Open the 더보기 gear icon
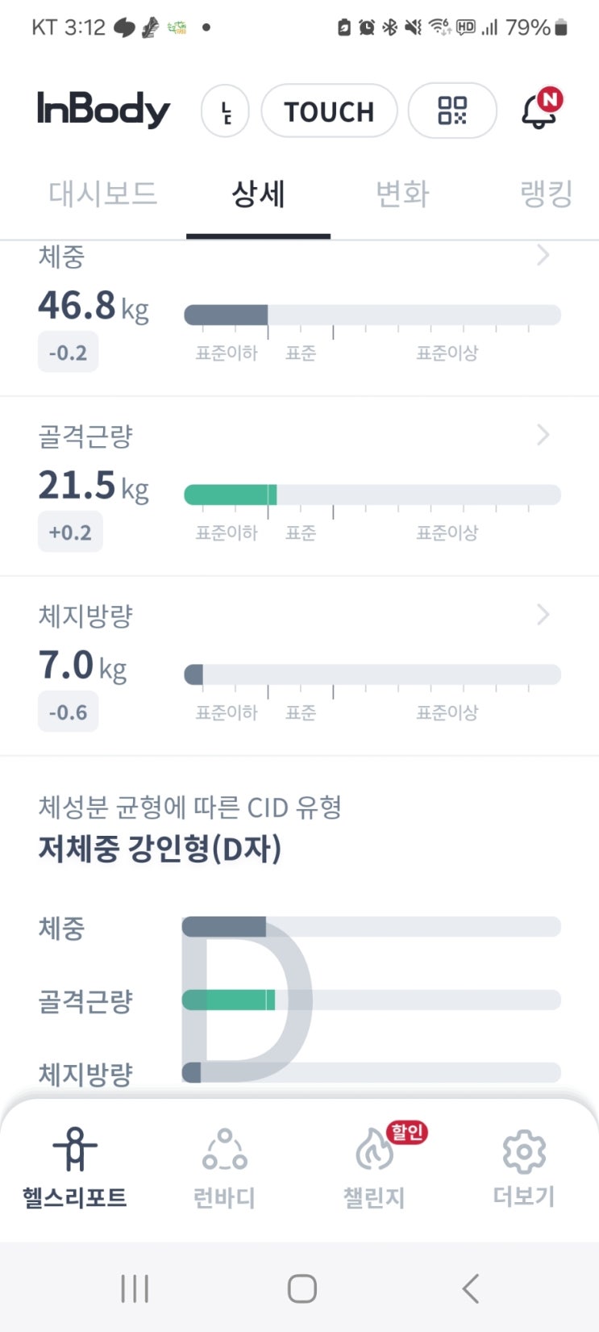This screenshot has width=599, height=1332. (x=524, y=1150)
